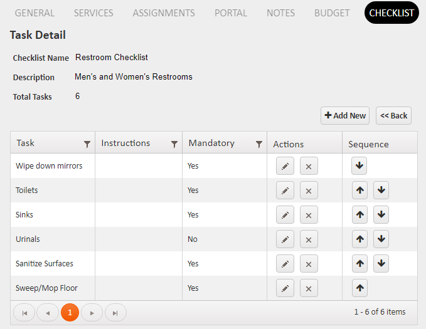Move Sanitize Surfaces up

(x=359, y=263)
